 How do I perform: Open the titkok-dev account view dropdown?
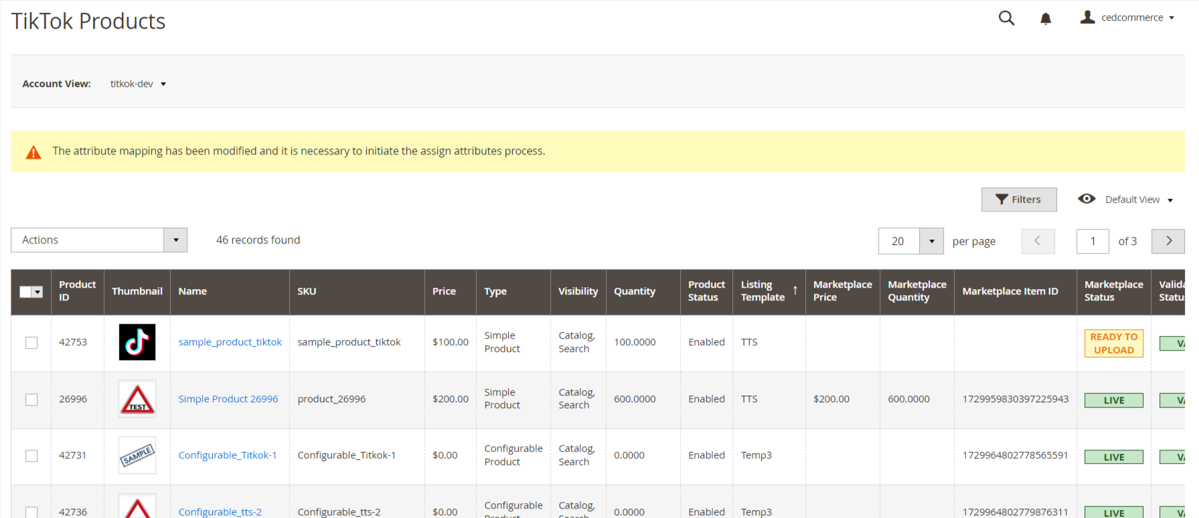138,84
